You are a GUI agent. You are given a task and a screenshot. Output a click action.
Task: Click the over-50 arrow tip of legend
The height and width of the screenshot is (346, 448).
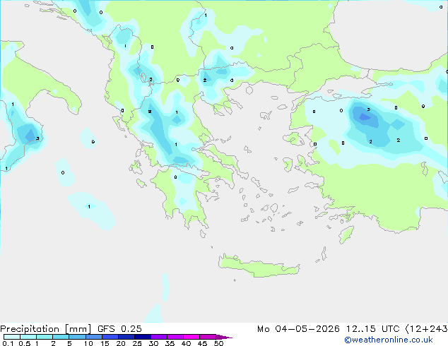[224, 337]
